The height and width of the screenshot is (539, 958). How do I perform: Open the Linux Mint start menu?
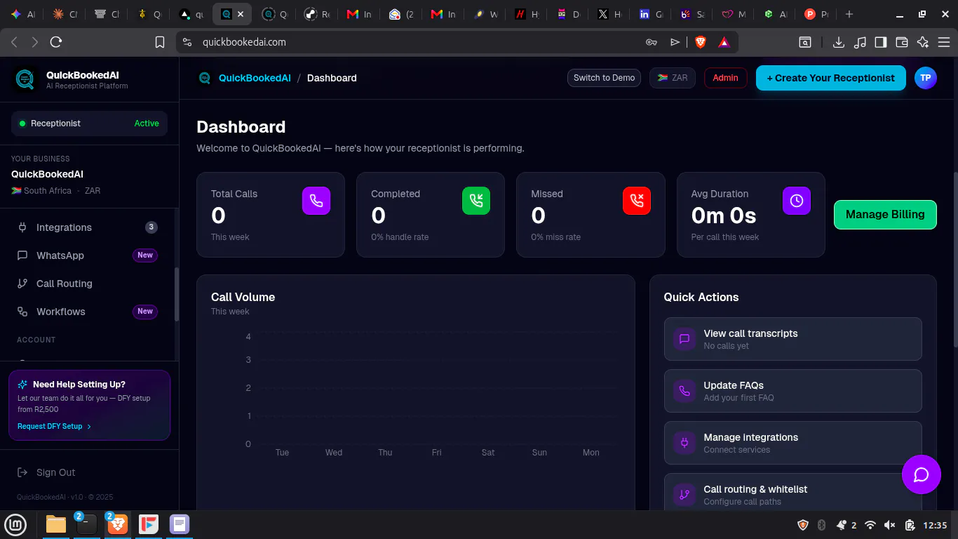[x=15, y=524]
